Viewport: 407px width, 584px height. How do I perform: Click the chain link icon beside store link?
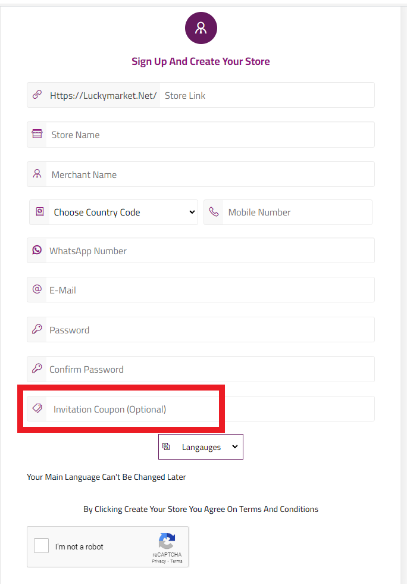point(37,95)
